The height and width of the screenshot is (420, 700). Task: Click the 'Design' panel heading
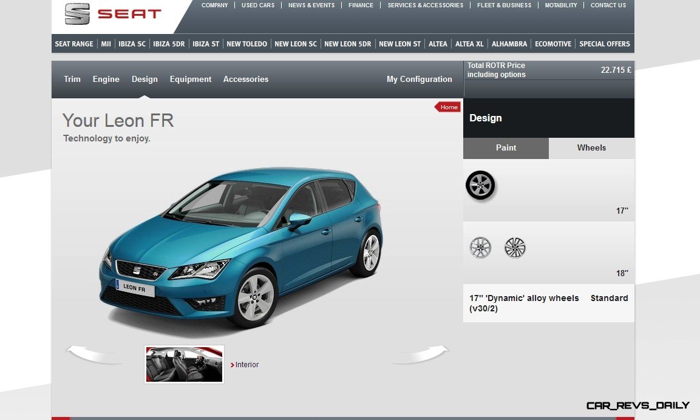[486, 118]
